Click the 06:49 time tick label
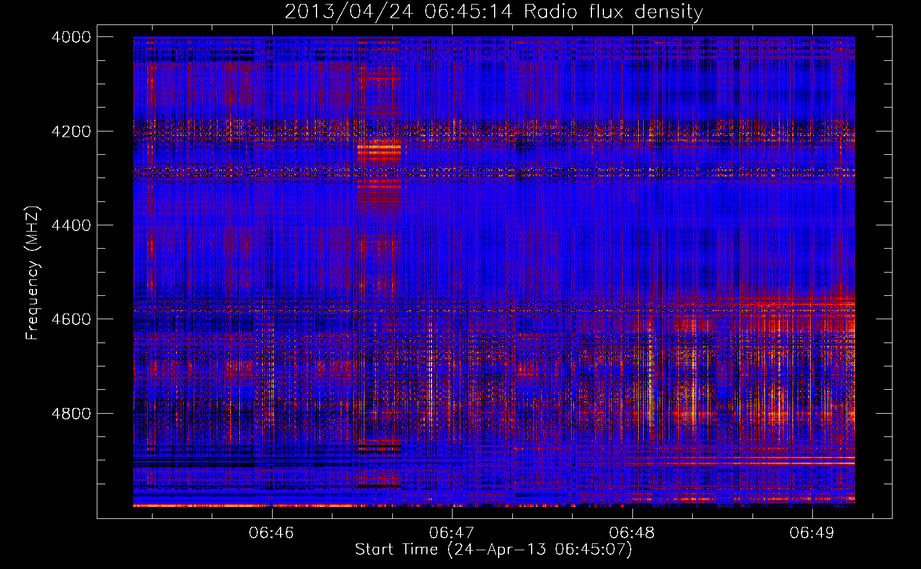 point(812,533)
